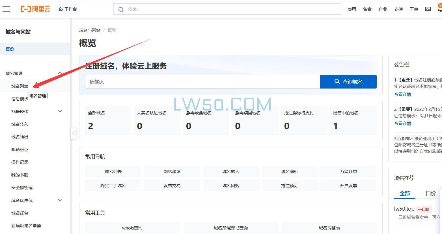The width and height of the screenshot is (442, 234).
Task: Click the 查询域名 search button
Action: coord(348,81)
